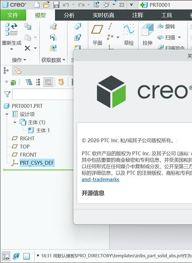The image size is (192, 263).
Task: Open a file using the folder icon
Action: click(46, 5)
